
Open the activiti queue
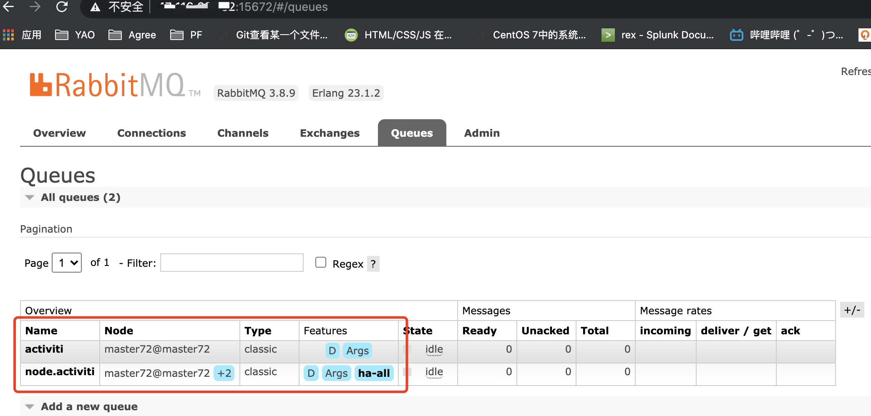44,349
